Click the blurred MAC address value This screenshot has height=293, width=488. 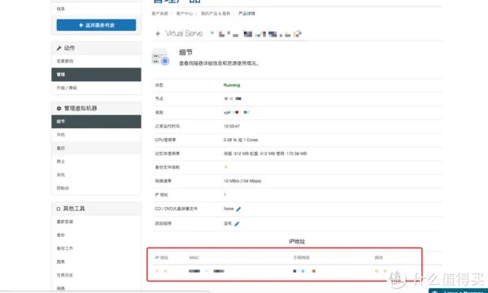207,271
